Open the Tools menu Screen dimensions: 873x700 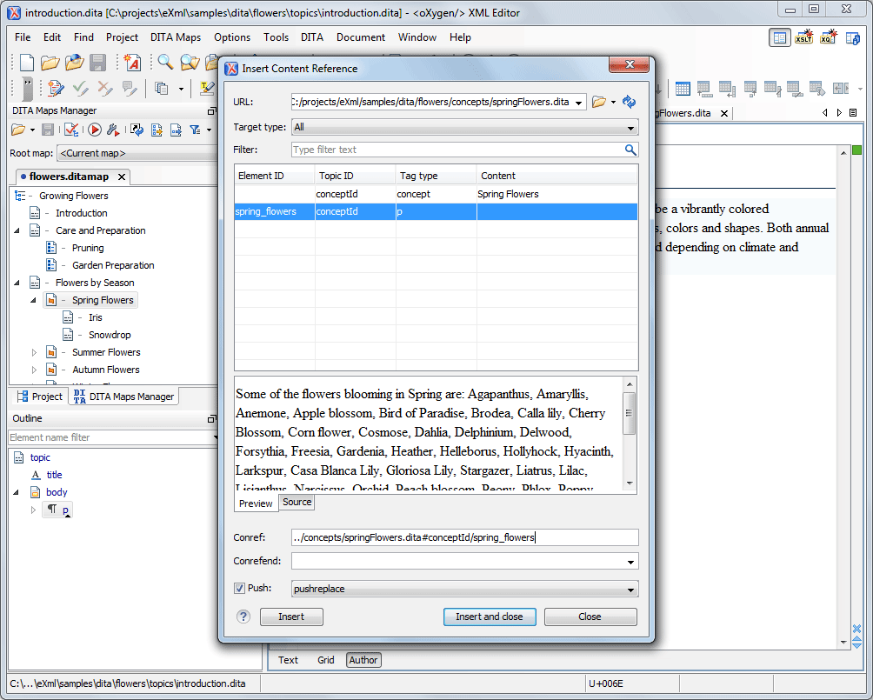[x=276, y=37]
